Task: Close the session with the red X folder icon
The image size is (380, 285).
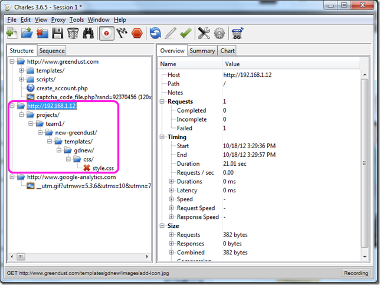Action: [42, 33]
